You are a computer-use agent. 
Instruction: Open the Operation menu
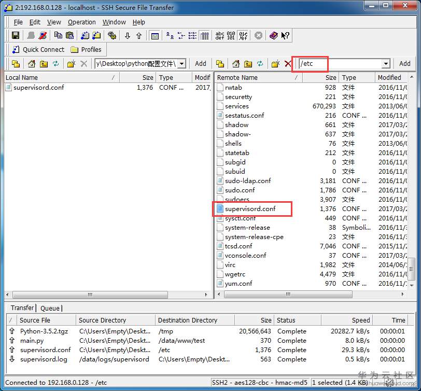[x=81, y=22]
